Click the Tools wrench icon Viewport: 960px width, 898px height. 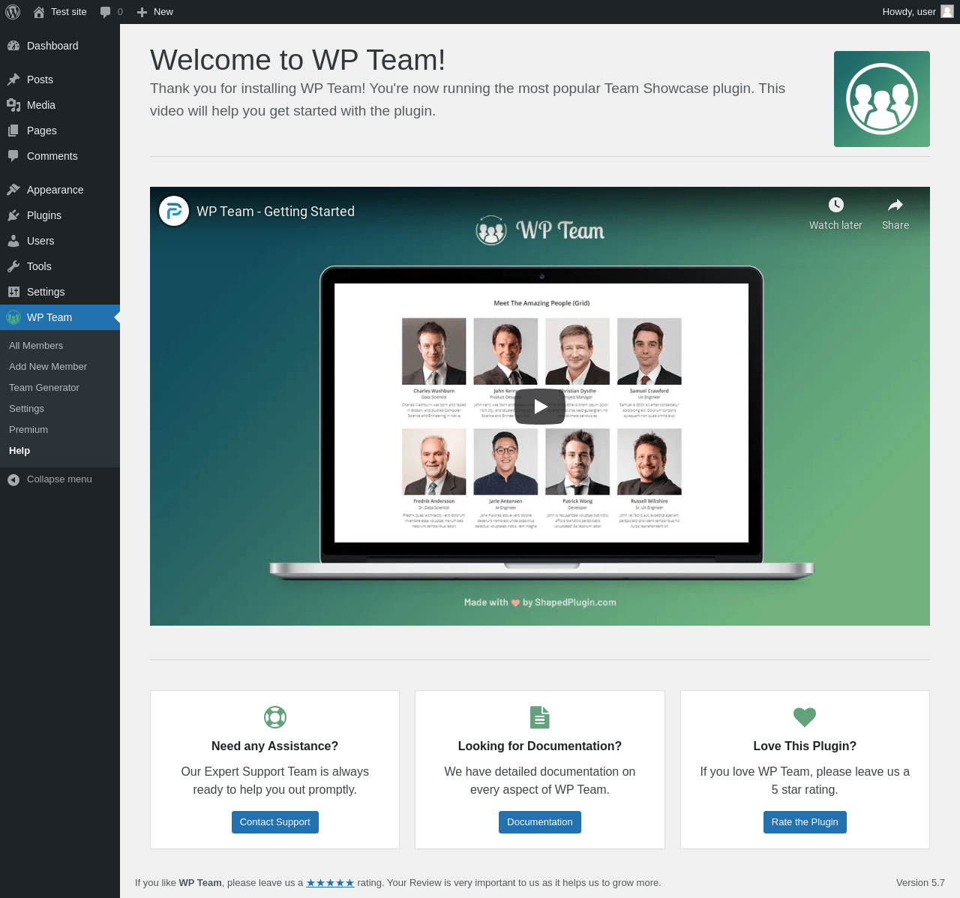[x=13, y=266]
